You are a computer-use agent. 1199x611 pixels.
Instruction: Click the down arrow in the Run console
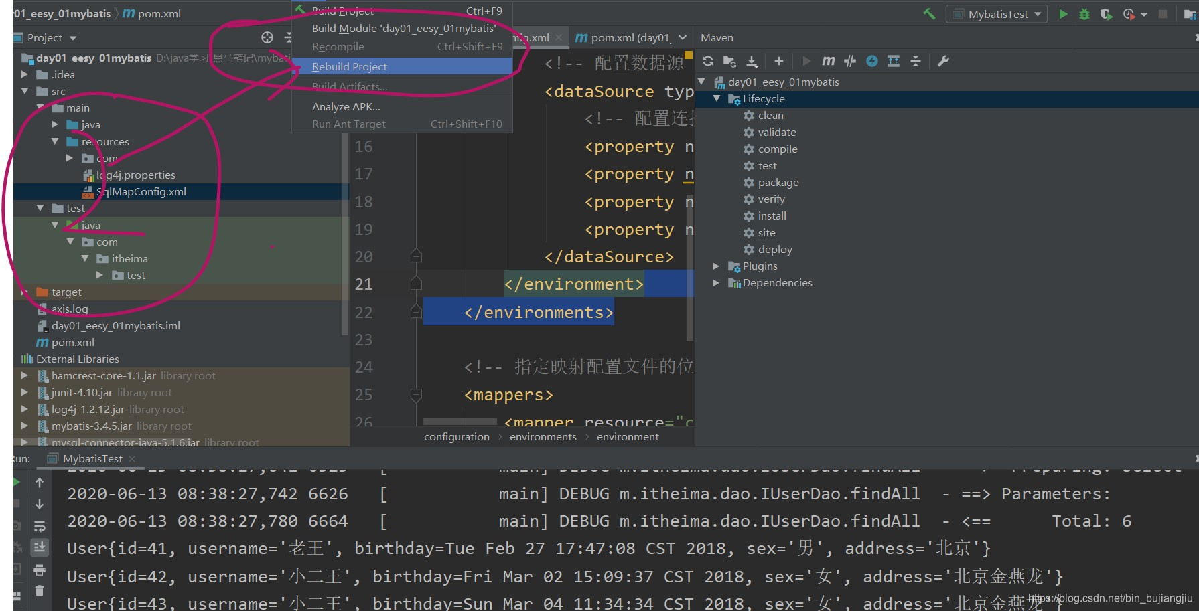pyautogui.click(x=40, y=503)
